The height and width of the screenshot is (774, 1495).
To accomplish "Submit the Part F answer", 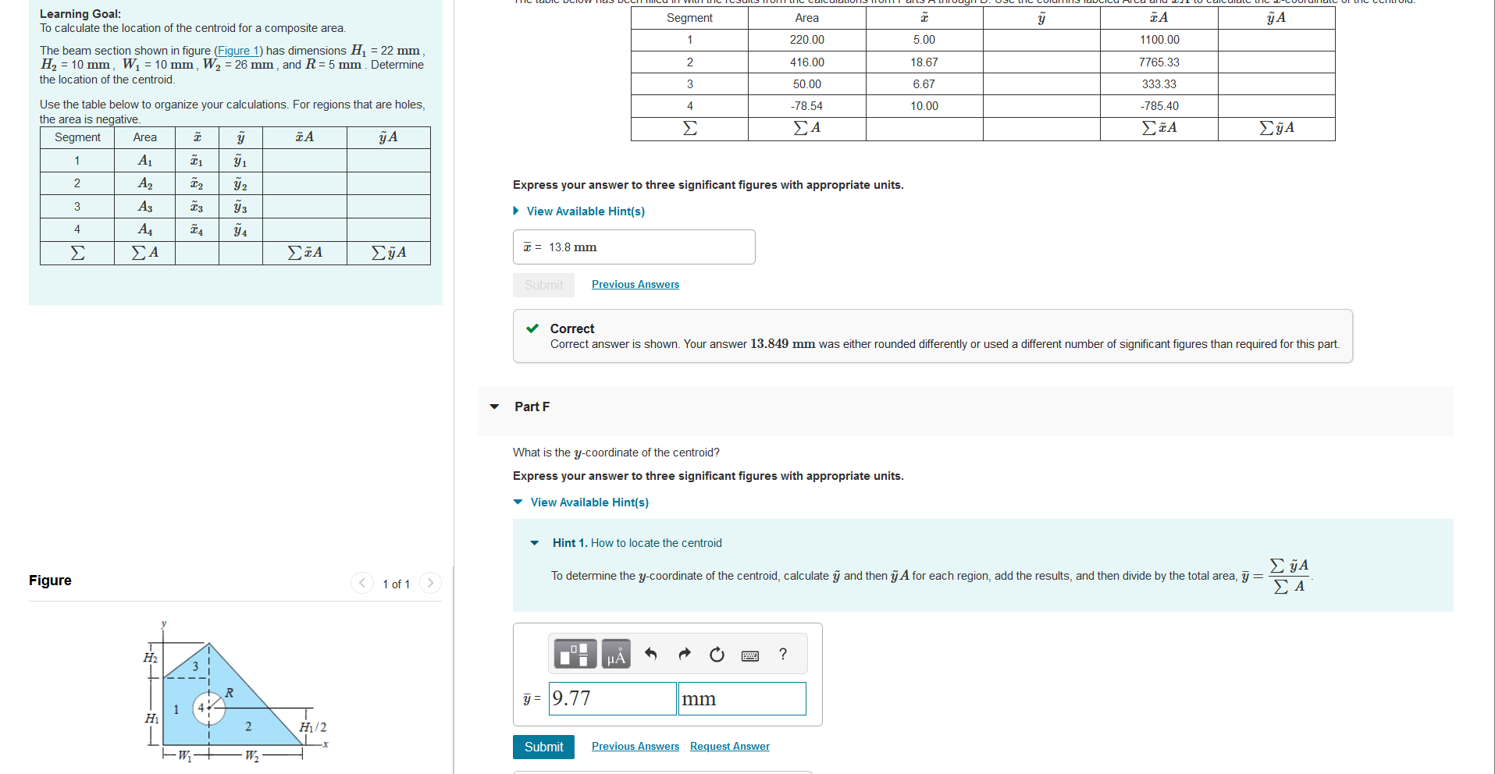I will 543,747.
